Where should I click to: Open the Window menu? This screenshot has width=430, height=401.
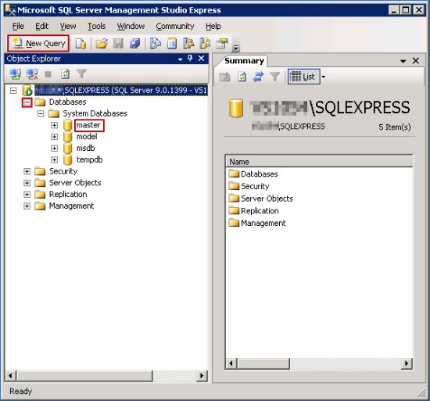[131, 27]
